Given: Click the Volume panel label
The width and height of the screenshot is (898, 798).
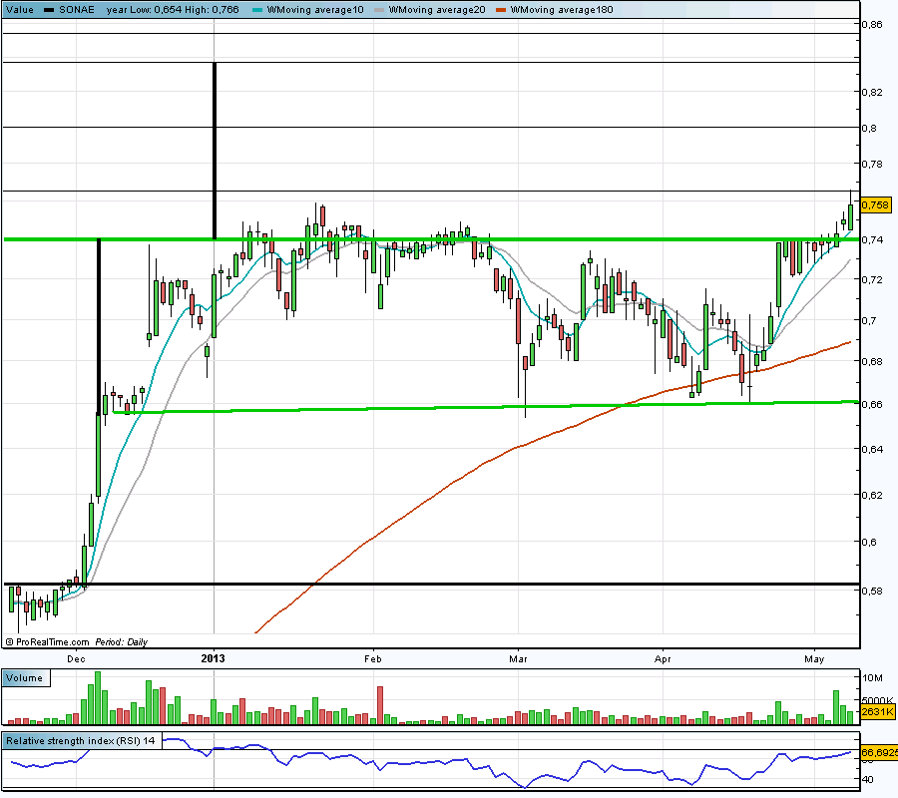Looking at the screenshot, I should (x=25, y=677).
